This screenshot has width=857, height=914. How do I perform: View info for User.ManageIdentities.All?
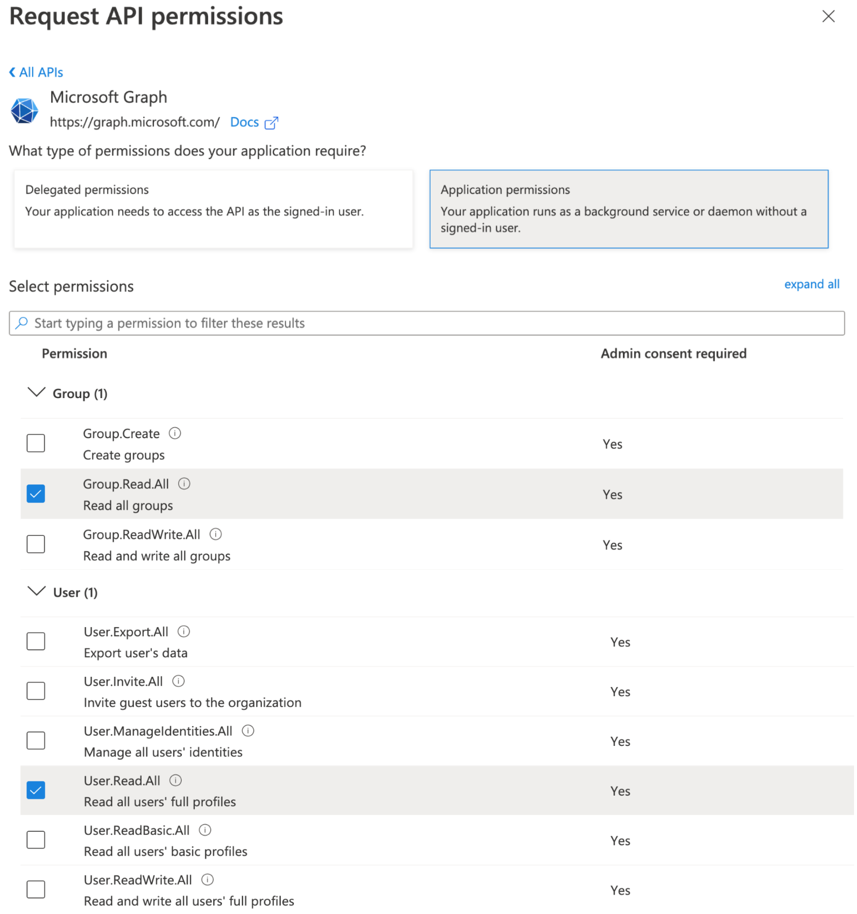[x=248, y=731]
